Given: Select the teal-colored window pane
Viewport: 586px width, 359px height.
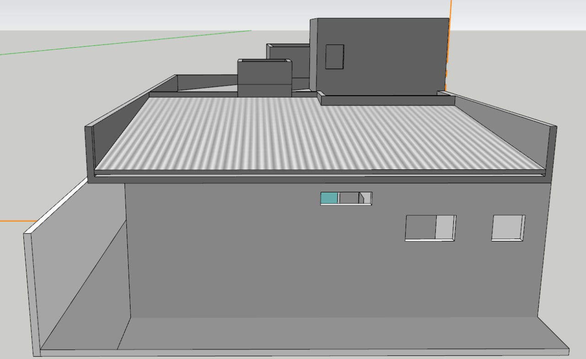Looking at the screenshot, I should tap(329, 198).
